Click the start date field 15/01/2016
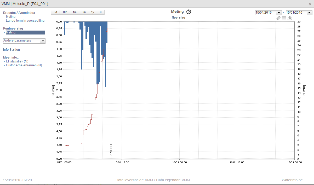The image size is (314, 185). click(x=266, y=13)
